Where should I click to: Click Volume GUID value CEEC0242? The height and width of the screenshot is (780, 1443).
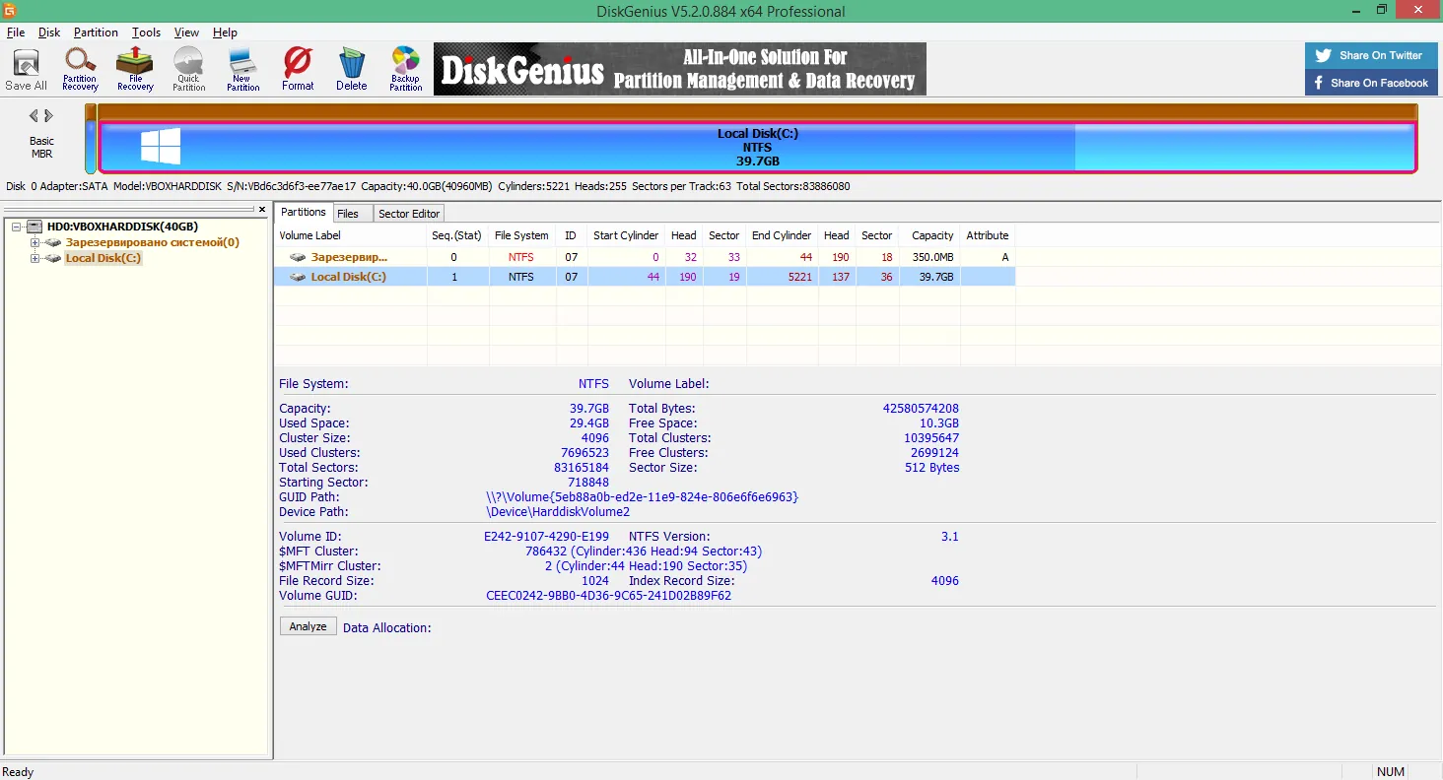pos(609,596)
